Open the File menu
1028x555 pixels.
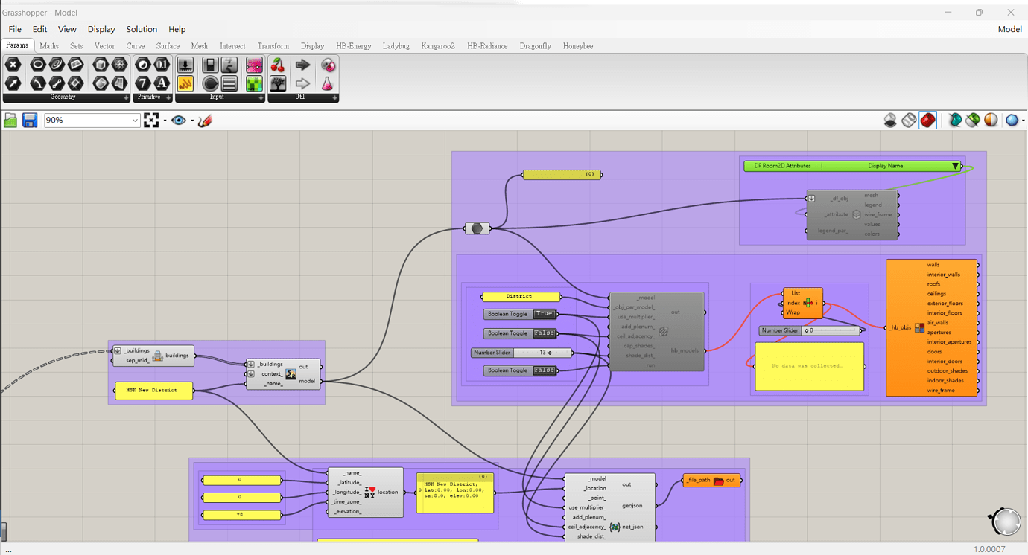tap(15, 29)
